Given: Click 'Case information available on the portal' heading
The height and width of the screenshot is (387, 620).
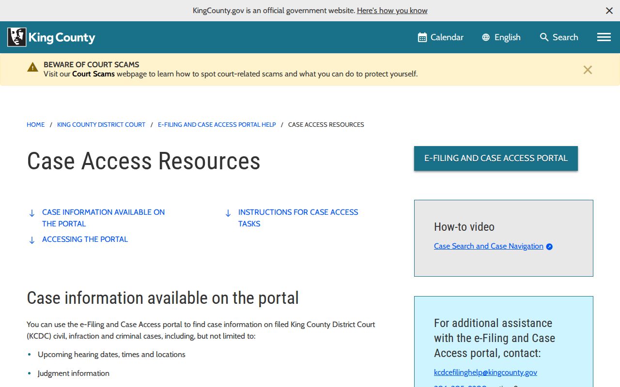Looking at the screenshot, I should [163, 298].
